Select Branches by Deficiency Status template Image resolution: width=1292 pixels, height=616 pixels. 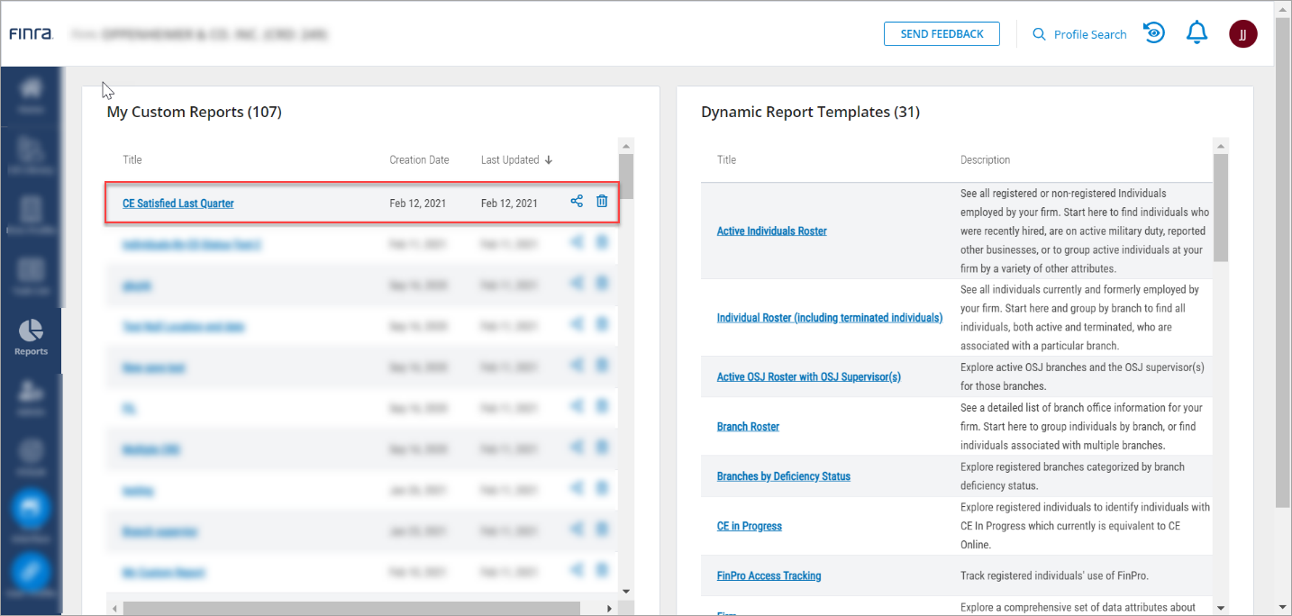[783, 476]
